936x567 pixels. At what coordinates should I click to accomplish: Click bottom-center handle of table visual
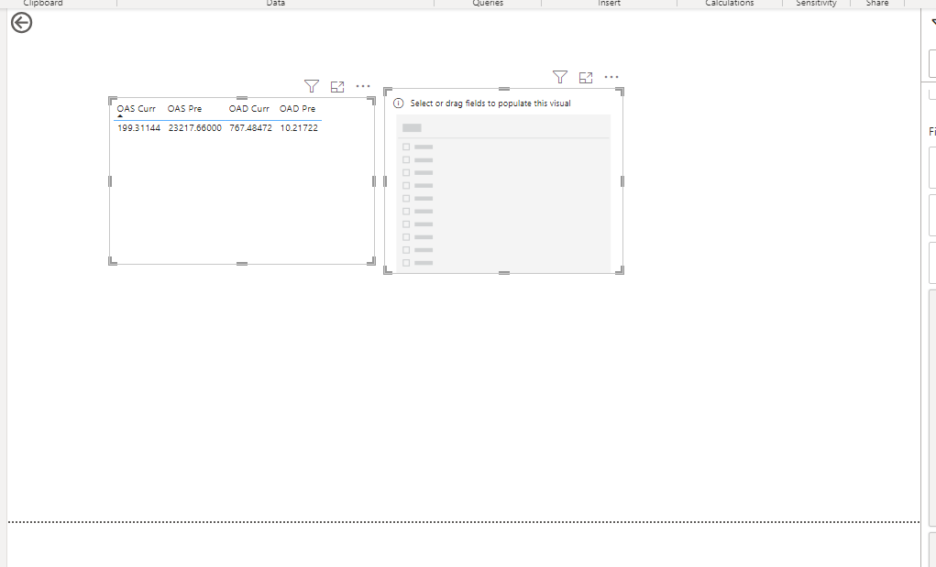click(x=242, y=263)
